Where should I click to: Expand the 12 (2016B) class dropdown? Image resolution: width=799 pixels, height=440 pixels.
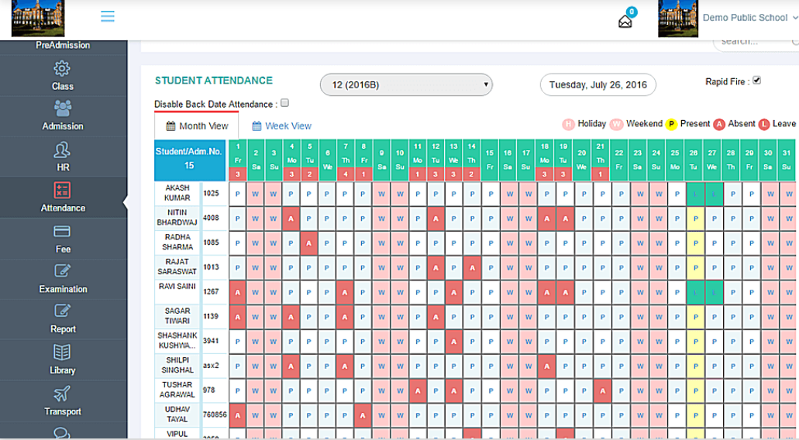(x=406, y=84)
